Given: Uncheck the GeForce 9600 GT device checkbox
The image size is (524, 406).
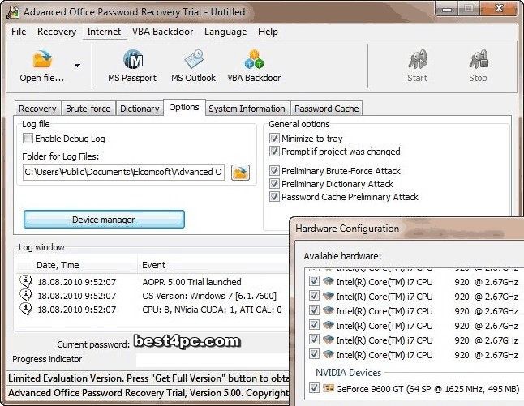Looking at the screenshot, I should pos(314,388).
